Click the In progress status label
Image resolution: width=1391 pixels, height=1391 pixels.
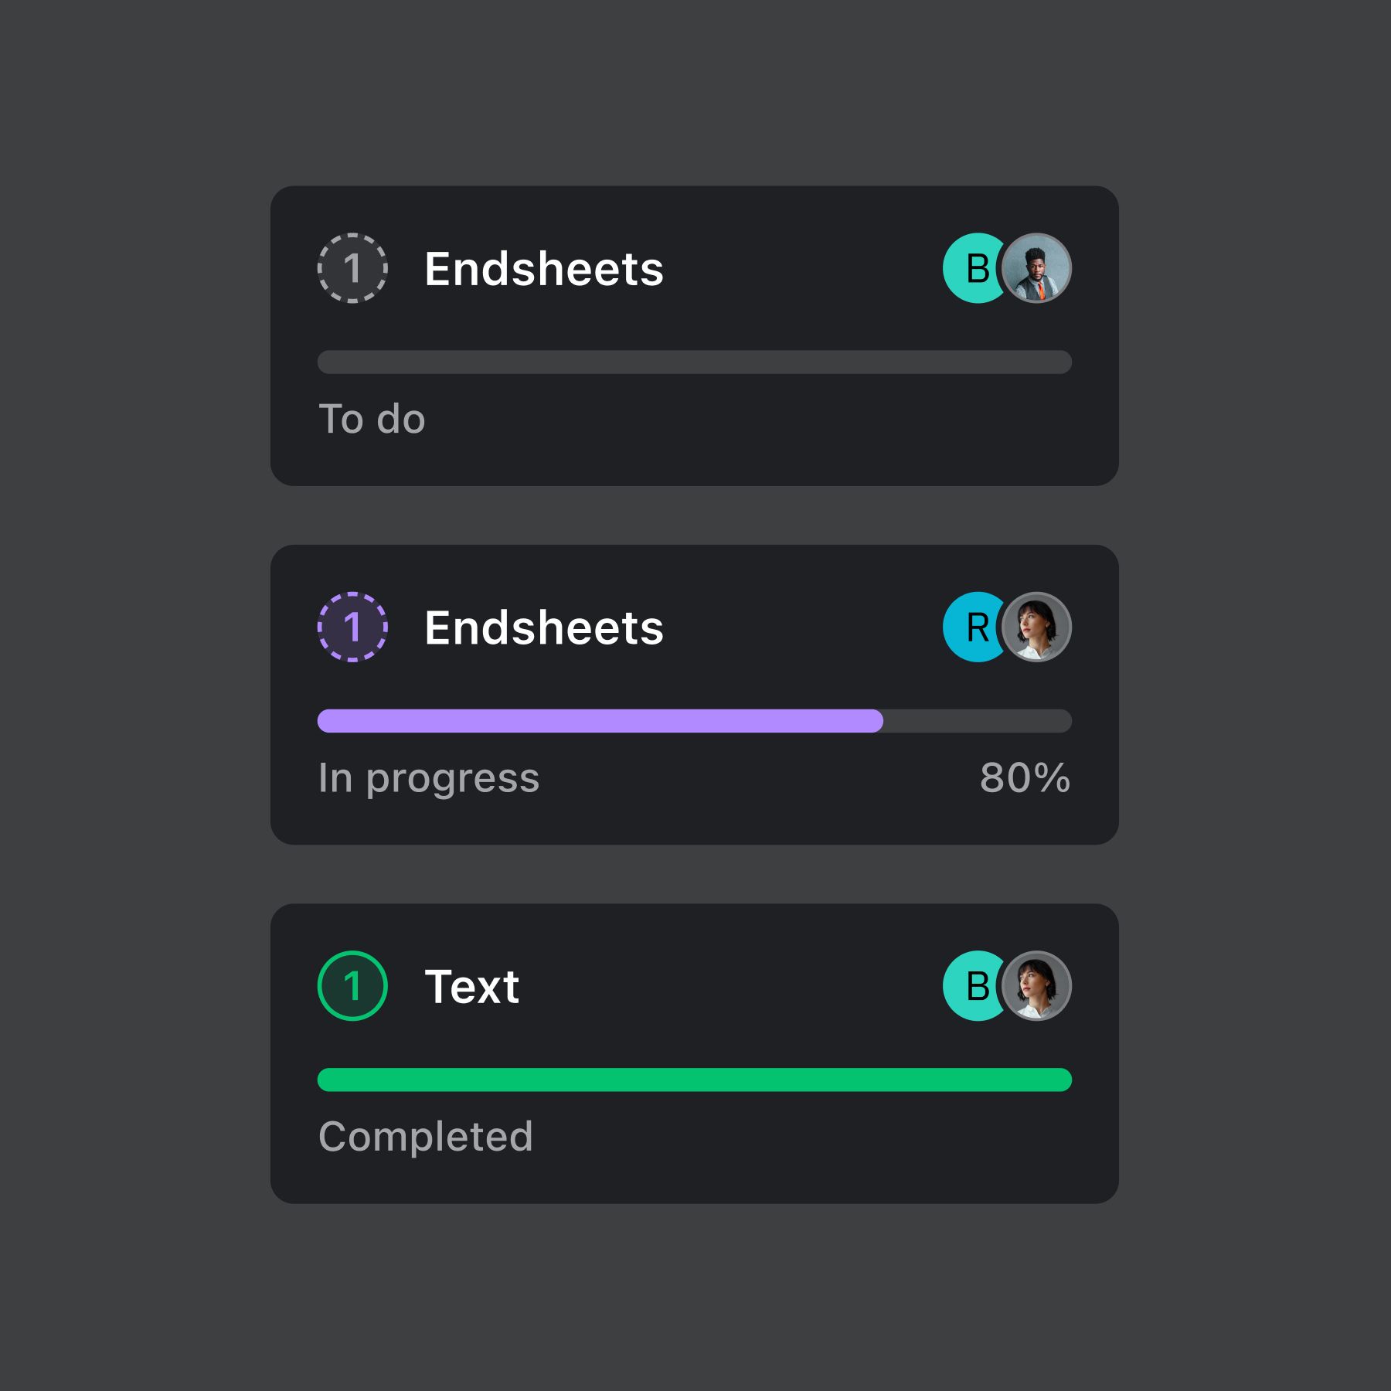click(429, 779)
